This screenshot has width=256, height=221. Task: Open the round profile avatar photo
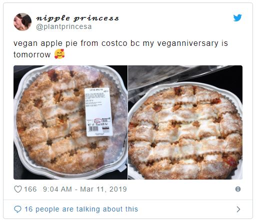[22, 22]
